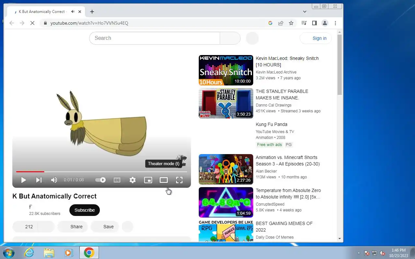The image size is (415, 259).
Task: Open Alan Becker channel
Action: click(x=267, y=171)
